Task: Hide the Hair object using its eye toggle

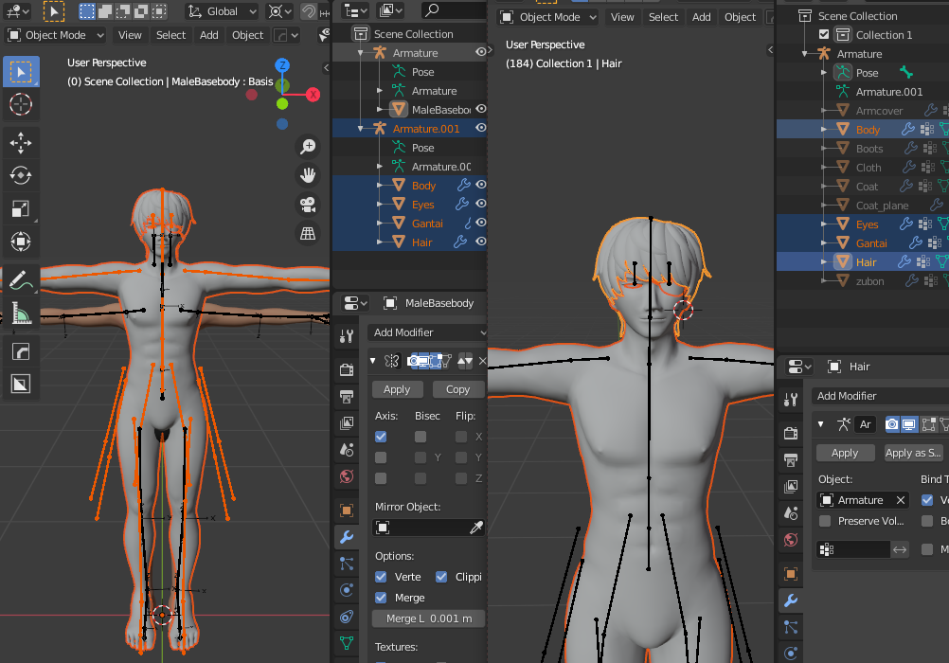Action: [481, 242]
